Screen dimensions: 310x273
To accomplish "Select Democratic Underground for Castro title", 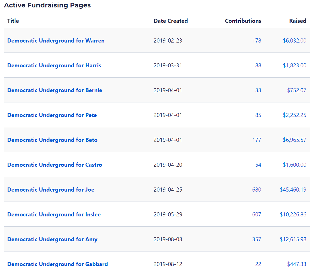I will [x=55, y=165].
